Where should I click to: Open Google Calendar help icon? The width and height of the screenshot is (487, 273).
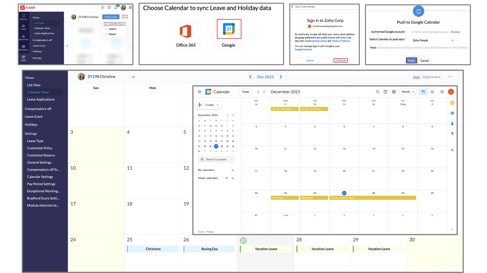[x=385, y=92]
